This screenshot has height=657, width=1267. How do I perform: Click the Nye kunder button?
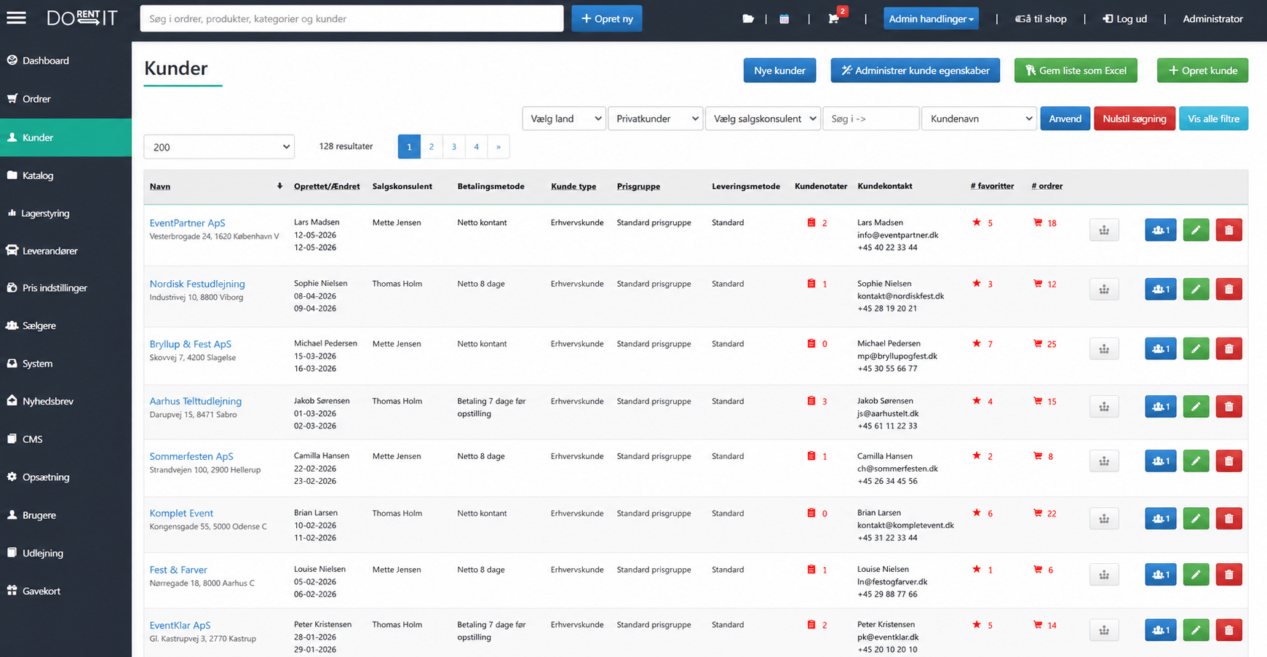(779, 71)
